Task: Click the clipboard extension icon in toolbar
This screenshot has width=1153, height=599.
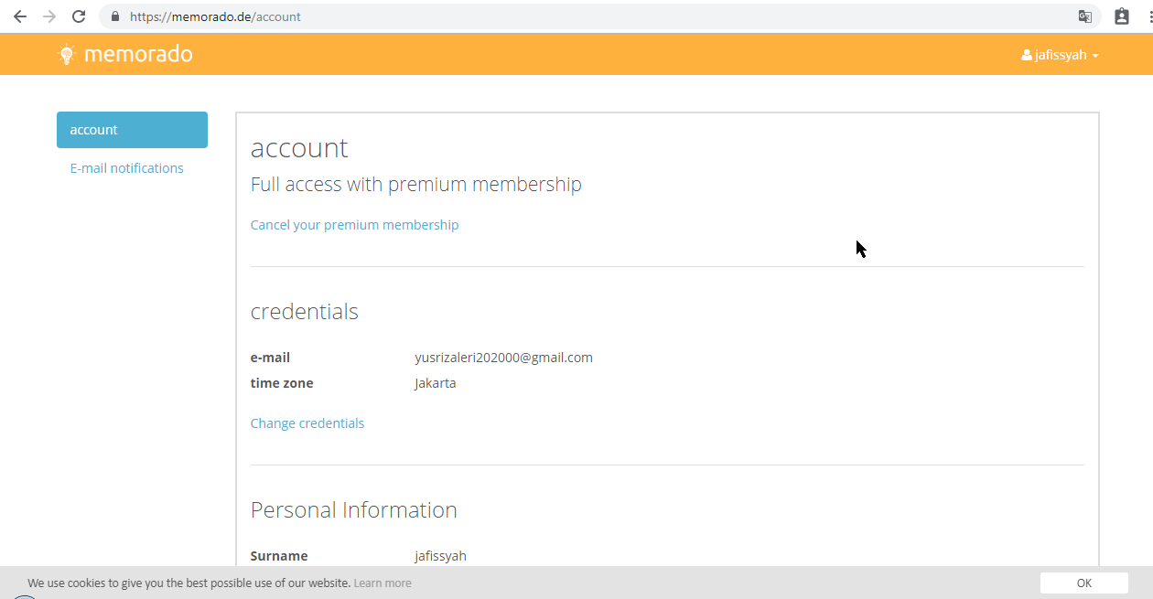Action: [1122, 16]
